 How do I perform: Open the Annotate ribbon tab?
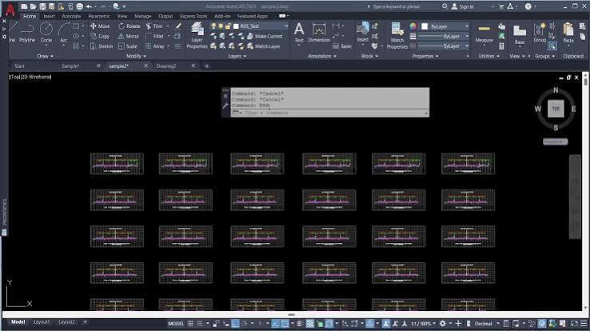71,16
